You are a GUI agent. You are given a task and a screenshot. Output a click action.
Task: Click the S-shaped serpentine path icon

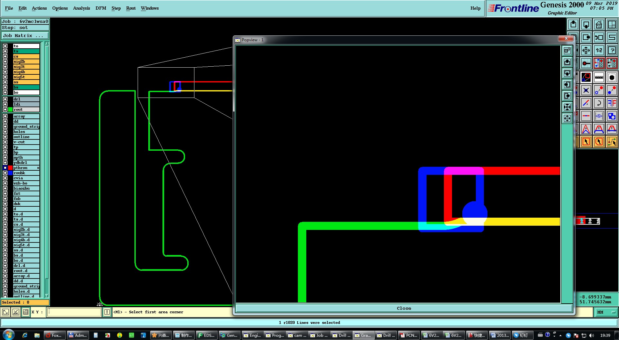pos(612,37)
